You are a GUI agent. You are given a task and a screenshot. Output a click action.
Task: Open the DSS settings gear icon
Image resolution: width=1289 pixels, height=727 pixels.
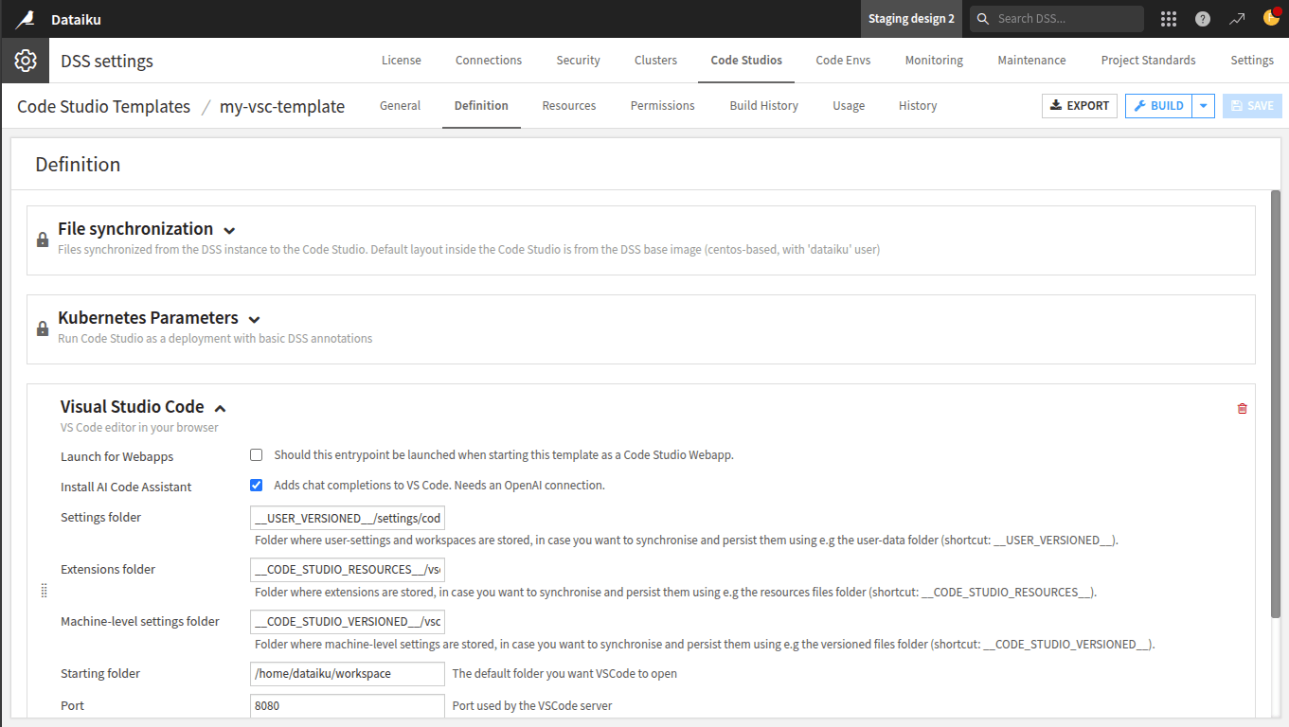coord(25,60)
